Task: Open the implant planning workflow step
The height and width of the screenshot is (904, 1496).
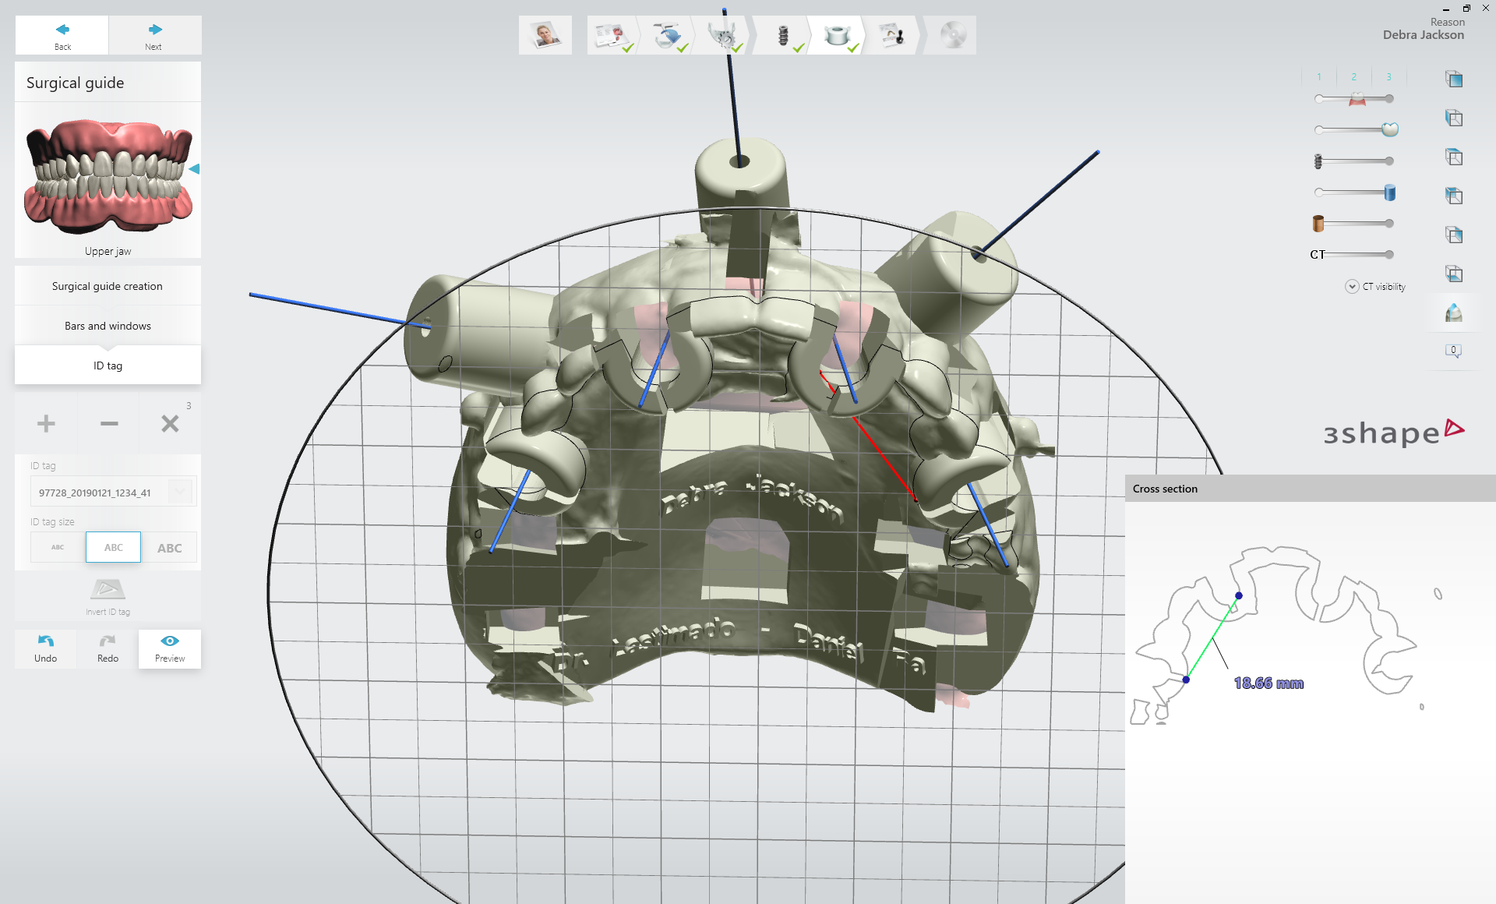Action: tap(783, 35)
